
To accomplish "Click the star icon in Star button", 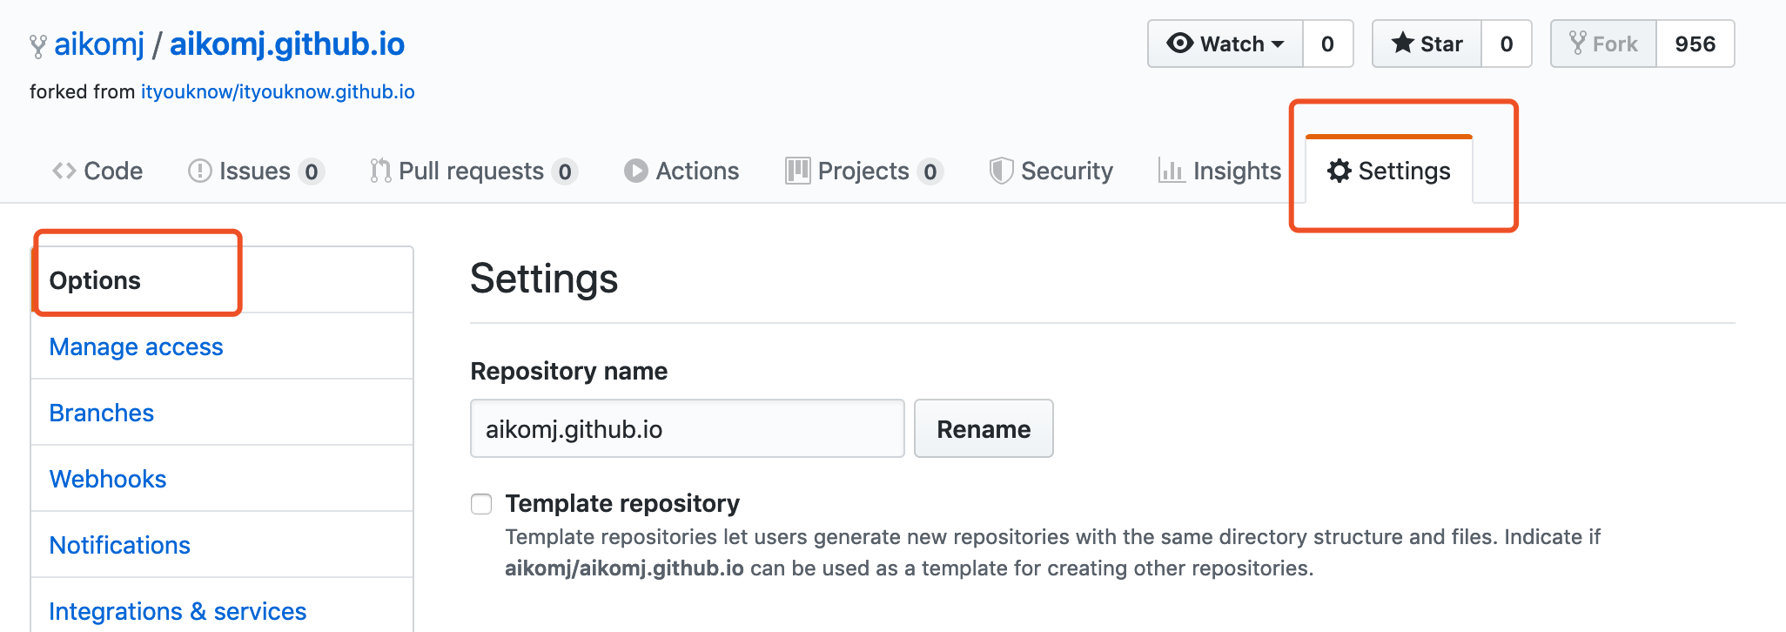I will pyautogui.click(x=1402, y=43).
